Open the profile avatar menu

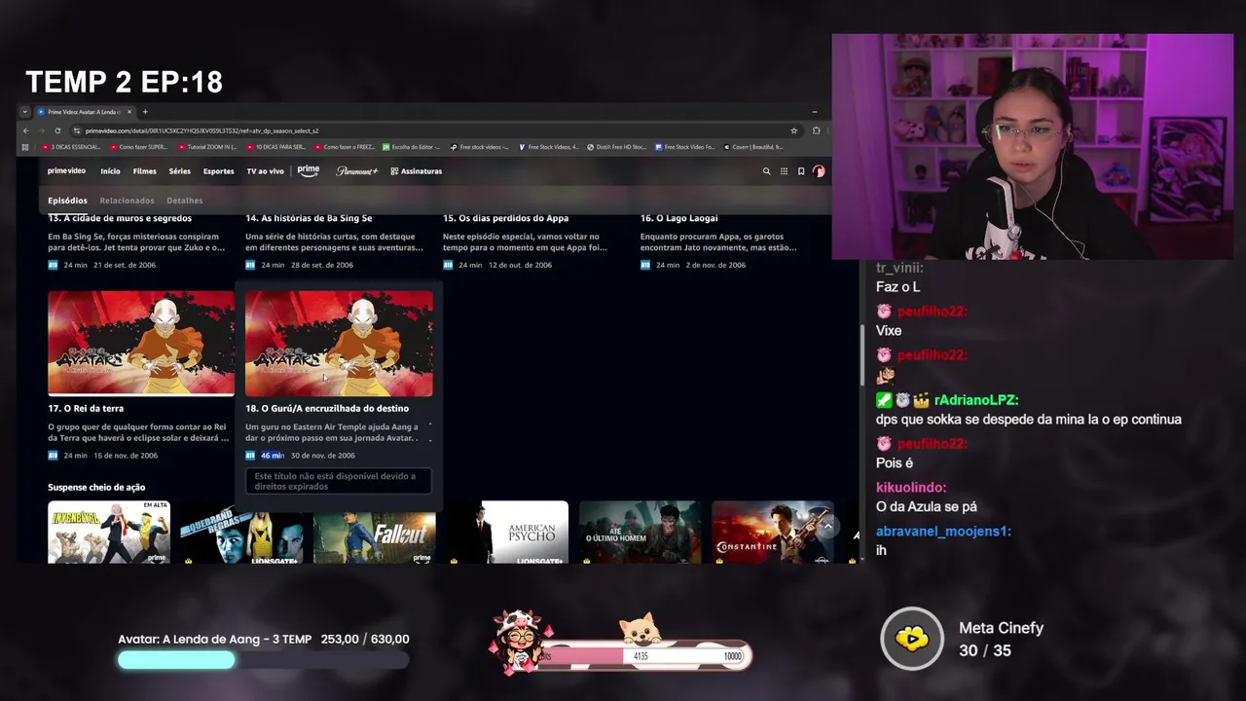tap(819, 171)
